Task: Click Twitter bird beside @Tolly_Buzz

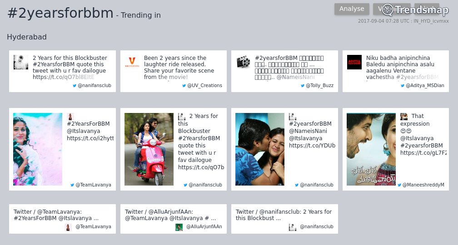Action: point(303,86)
